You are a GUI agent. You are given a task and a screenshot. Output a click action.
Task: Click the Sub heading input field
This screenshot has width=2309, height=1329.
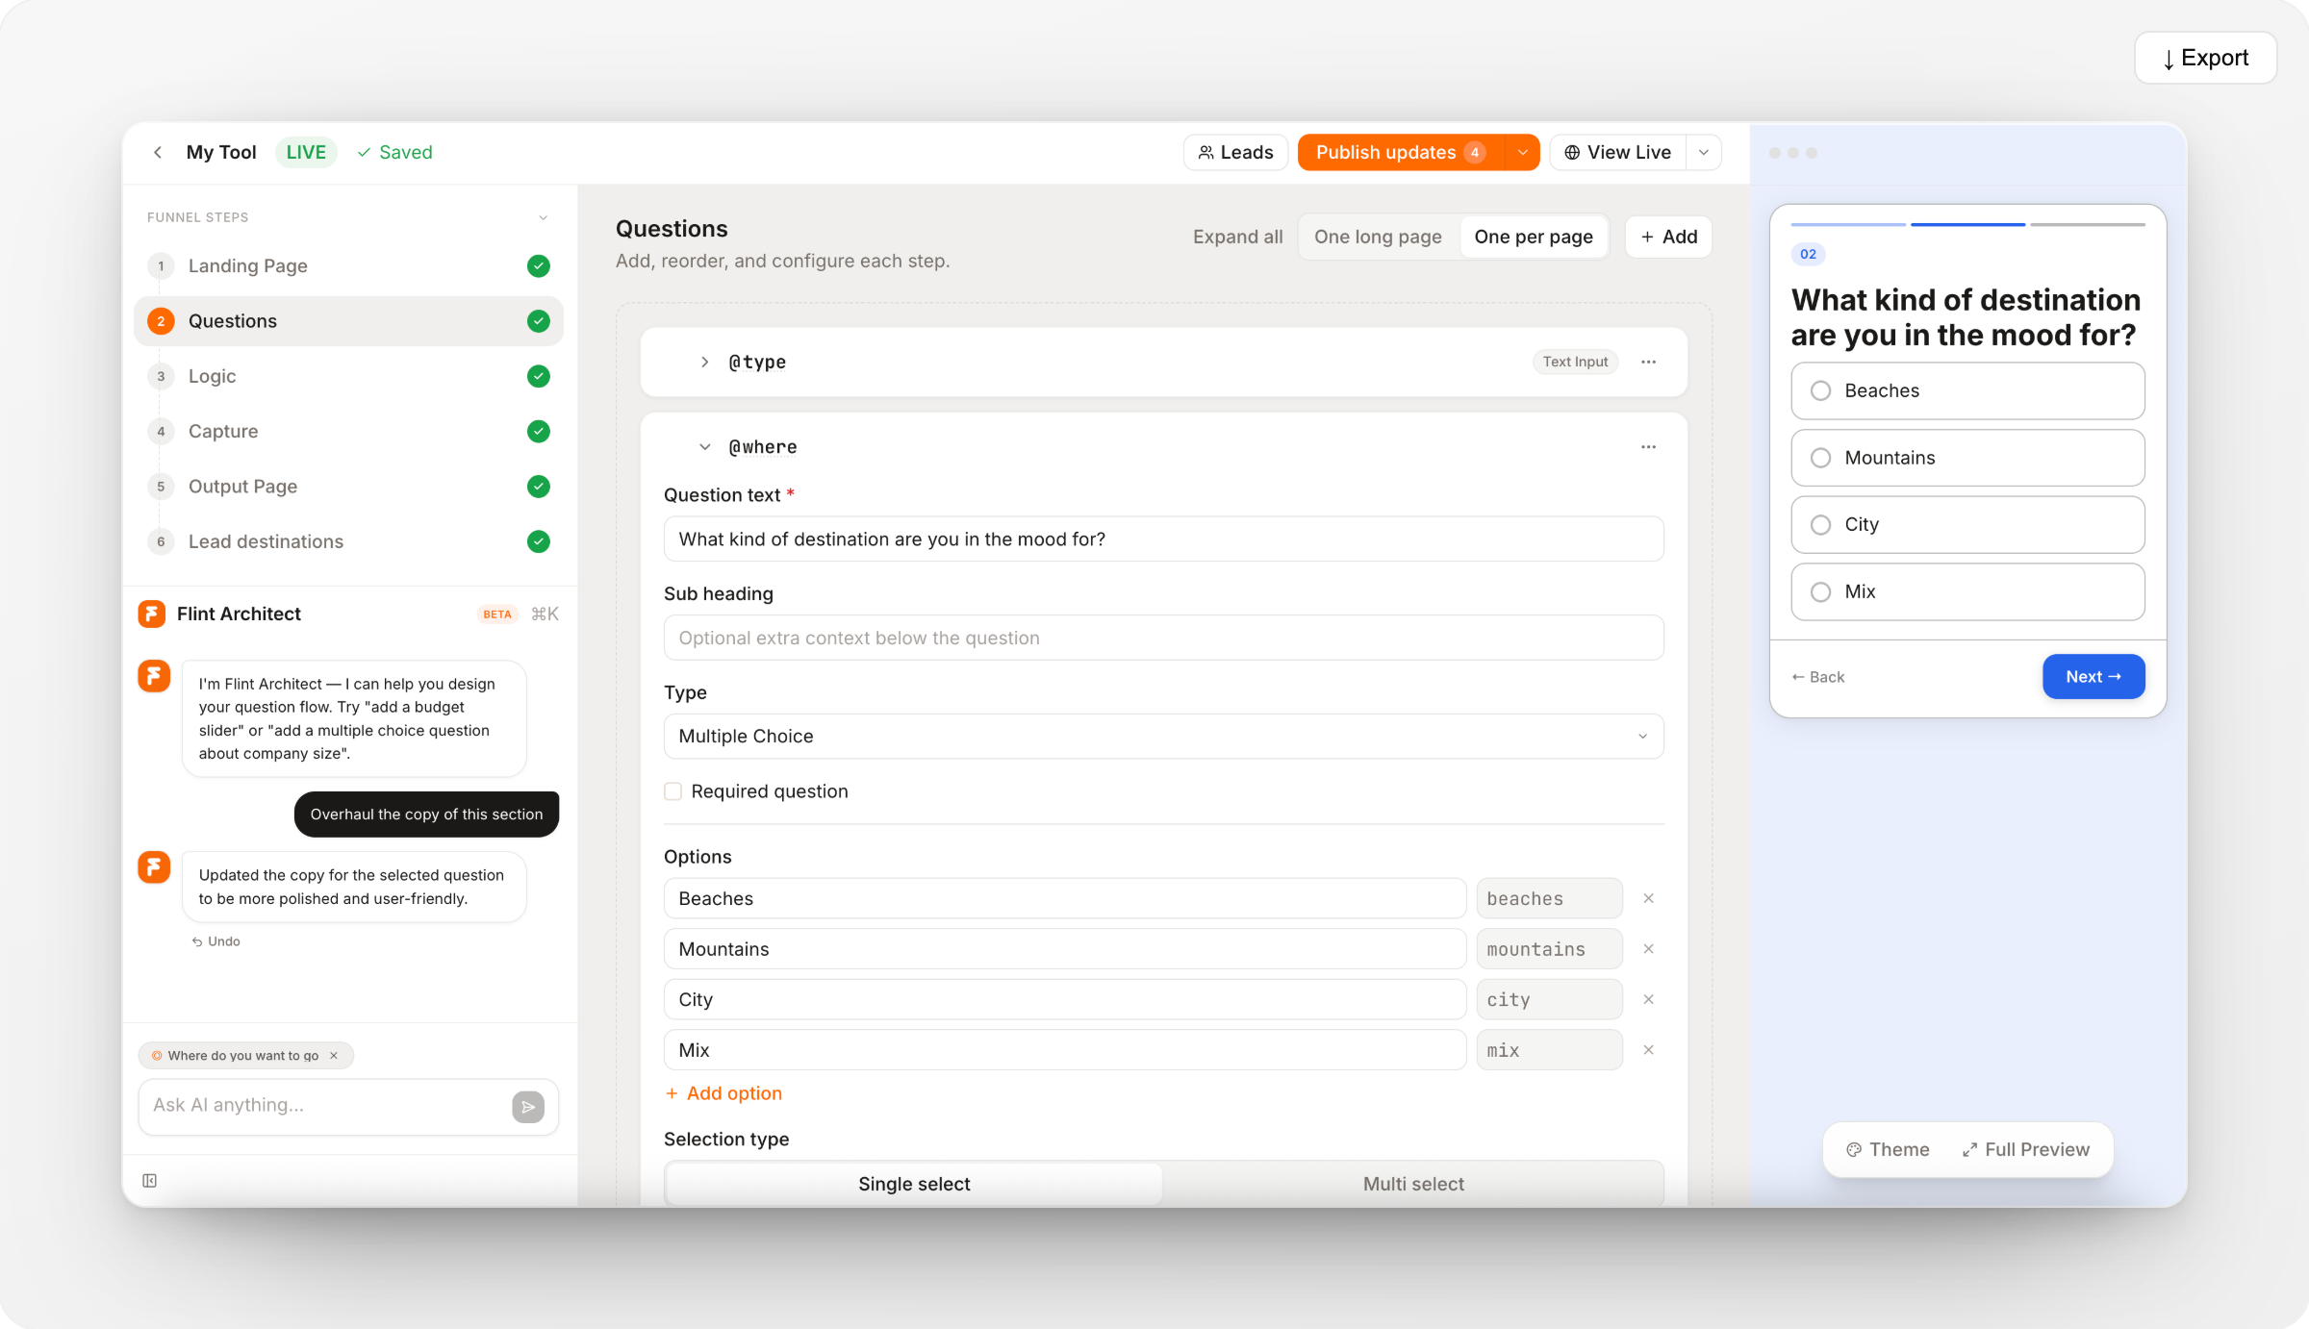coord(1163,638)
